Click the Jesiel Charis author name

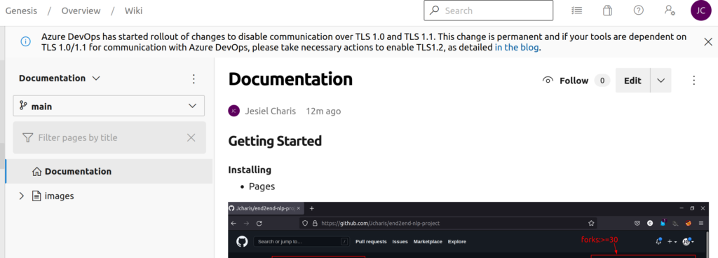click(270, 111)
